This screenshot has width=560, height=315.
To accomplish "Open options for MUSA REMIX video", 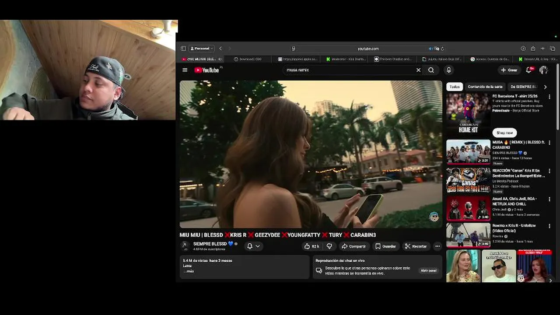I will tap(549, 143).
